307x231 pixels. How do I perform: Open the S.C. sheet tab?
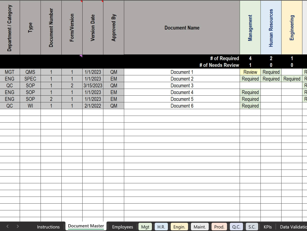252,227
